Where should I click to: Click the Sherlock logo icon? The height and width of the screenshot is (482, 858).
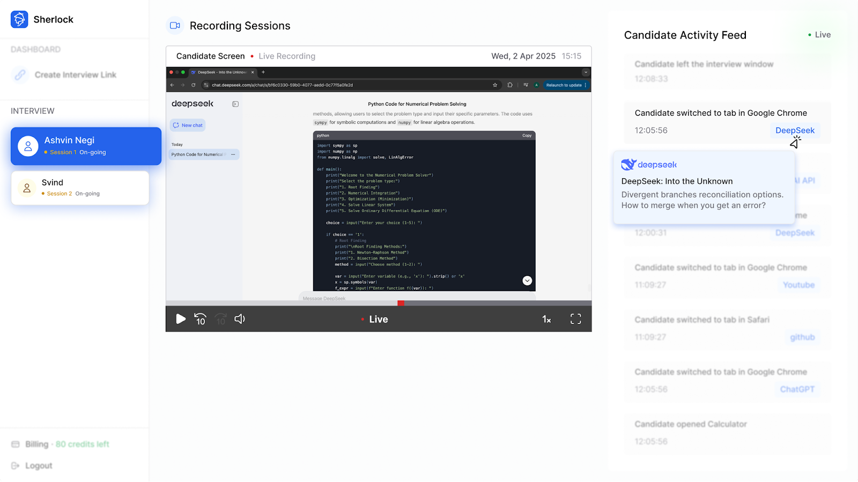(x=19, y=19)
